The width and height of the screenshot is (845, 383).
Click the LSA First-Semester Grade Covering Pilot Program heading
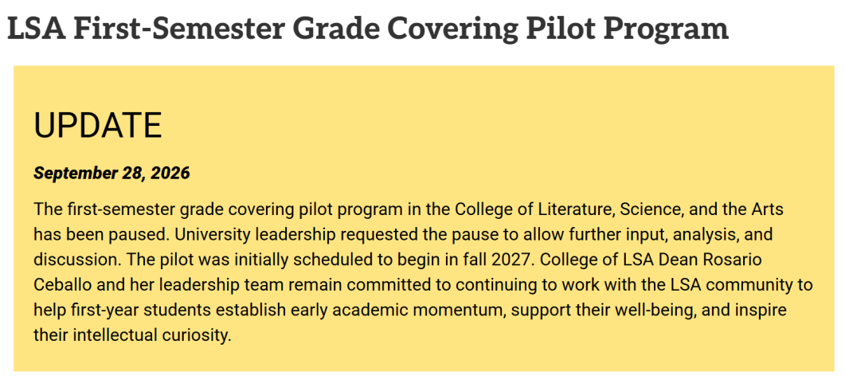[x=367, y=29]
